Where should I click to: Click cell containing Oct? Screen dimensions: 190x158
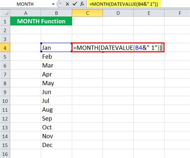(x=56, y=127)
